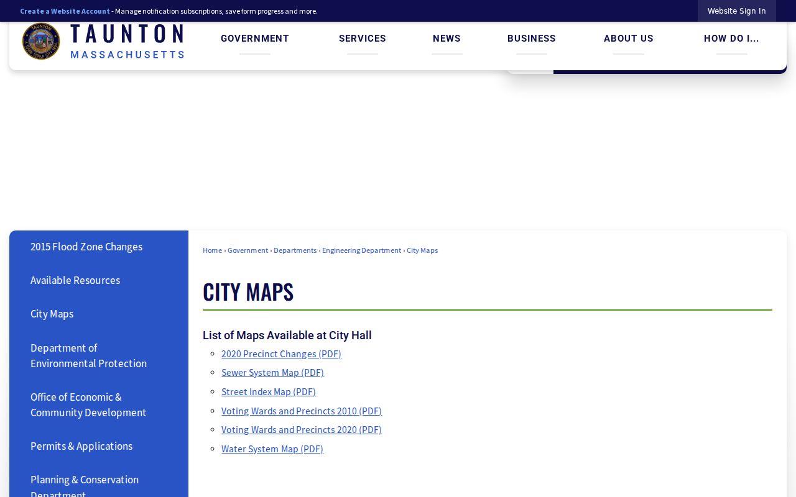
Task: Go to Home in the breadcrumb
Action: pyautogui.click(x=212, y=250)
